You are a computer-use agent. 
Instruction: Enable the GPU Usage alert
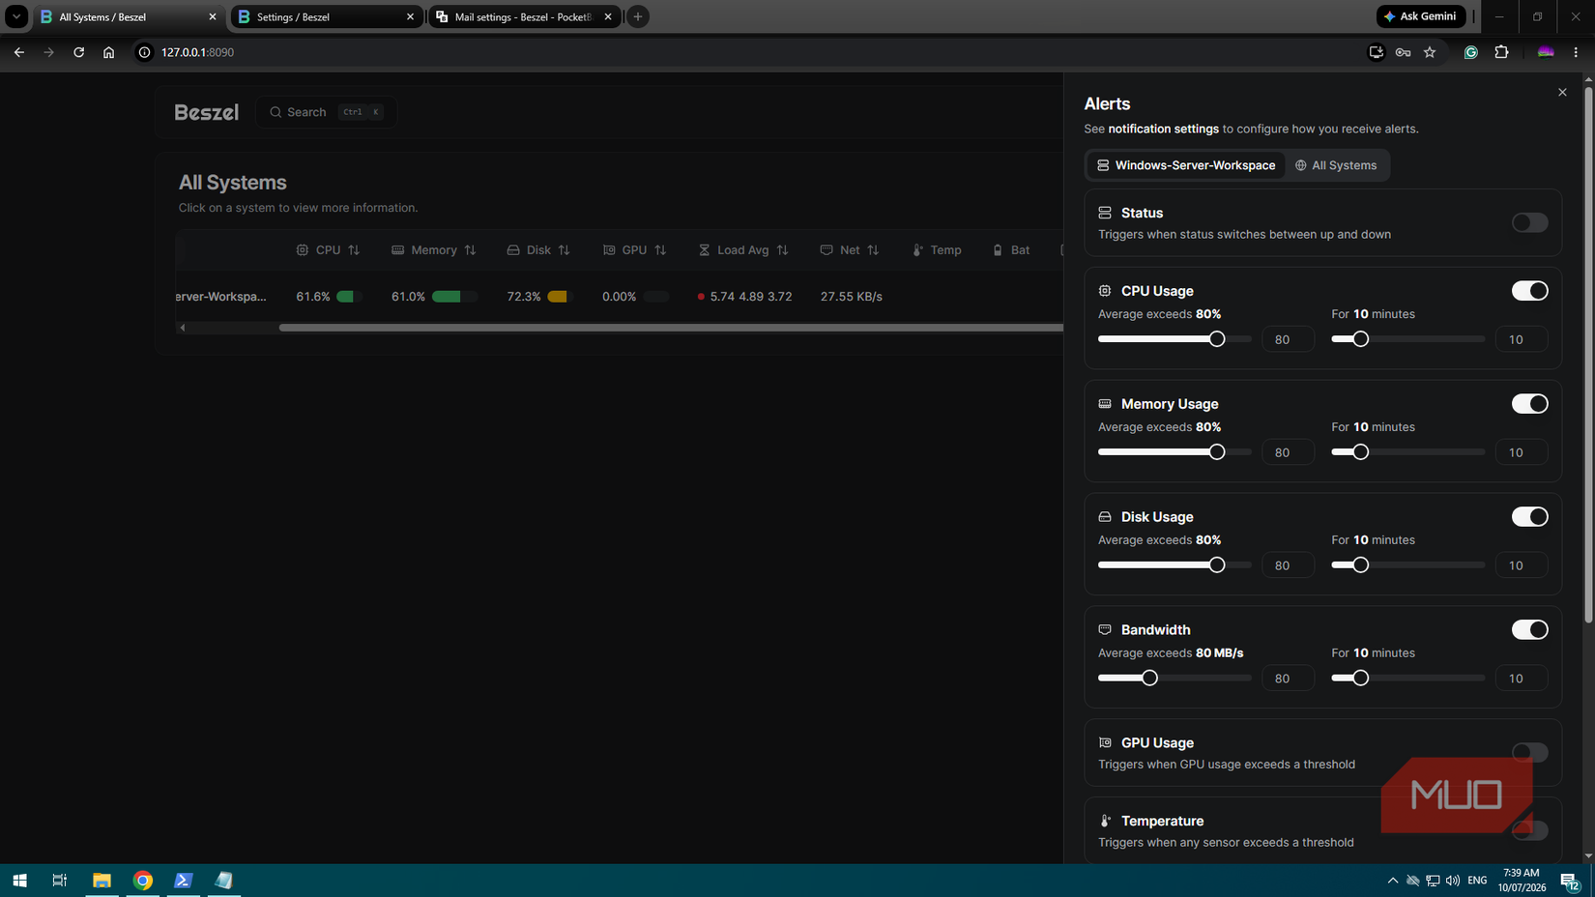[x=1529, y=752]
